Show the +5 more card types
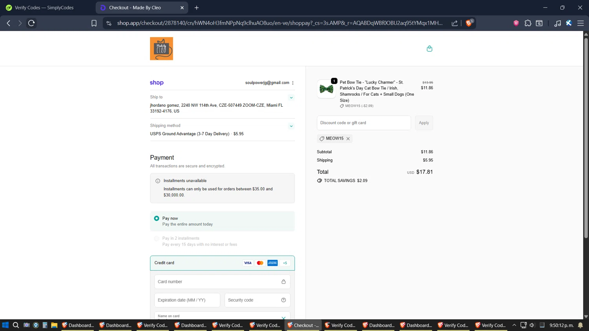Viewport: 589px width, 331px height. click(x=285, y=263)
